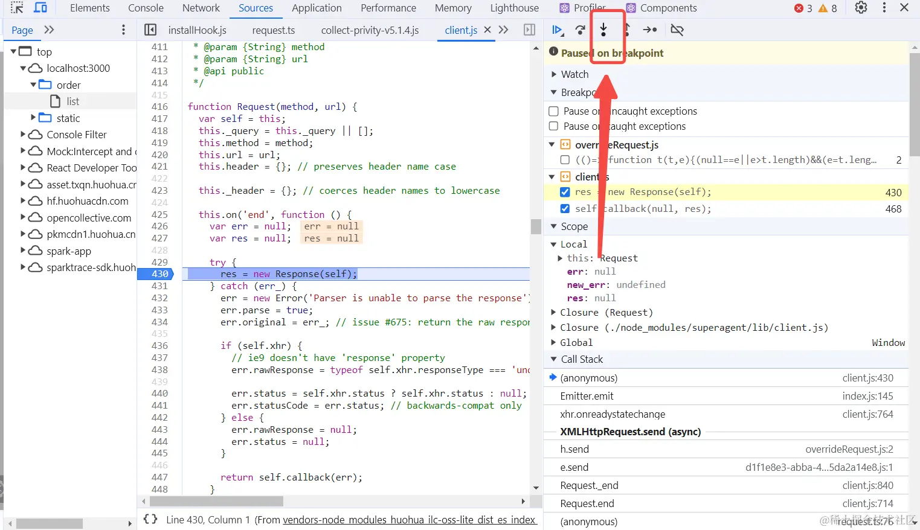Open the Memory tab
920x530 pixels.
453,8
